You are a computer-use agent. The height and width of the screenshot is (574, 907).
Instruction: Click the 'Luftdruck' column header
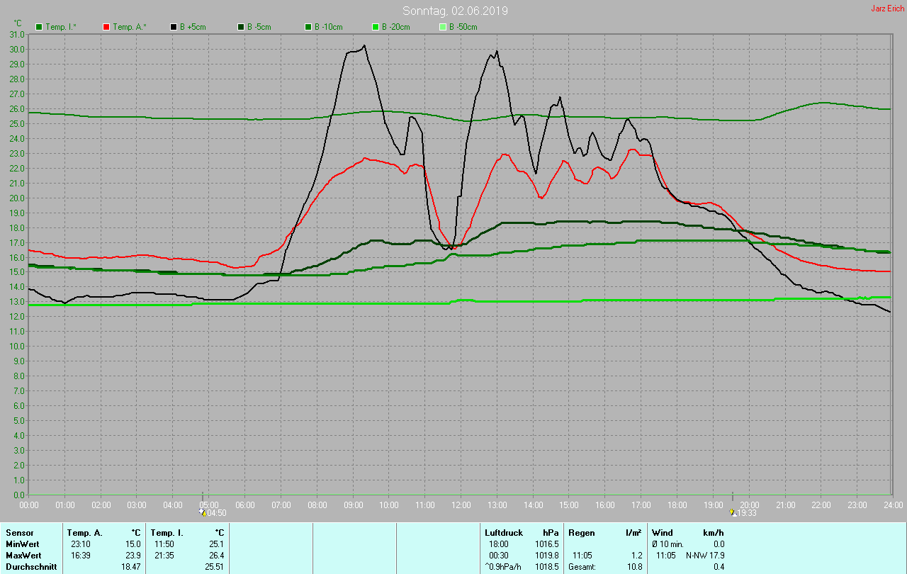click(x=504, y=532)
